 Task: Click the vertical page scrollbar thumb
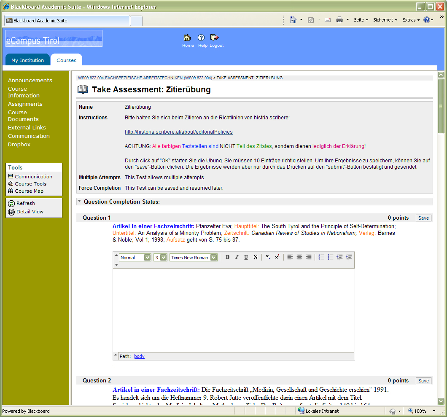(x=441, y=105)
